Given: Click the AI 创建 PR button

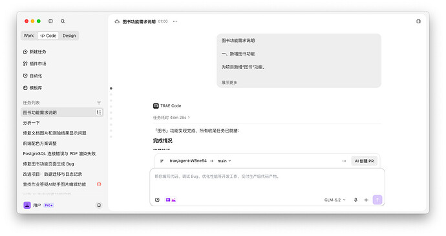Looking at the screenshot, I should [364, 161].
